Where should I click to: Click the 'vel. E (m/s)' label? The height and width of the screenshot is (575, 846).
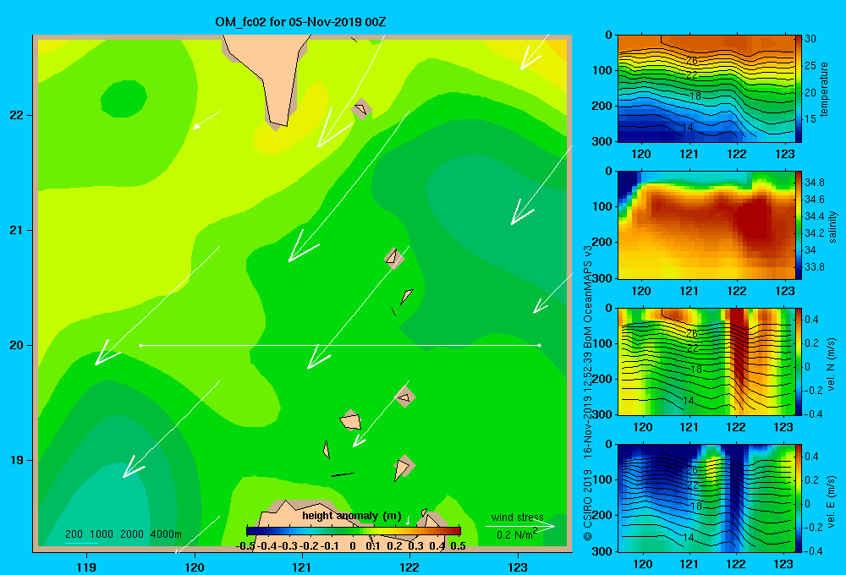coord(831,500)
